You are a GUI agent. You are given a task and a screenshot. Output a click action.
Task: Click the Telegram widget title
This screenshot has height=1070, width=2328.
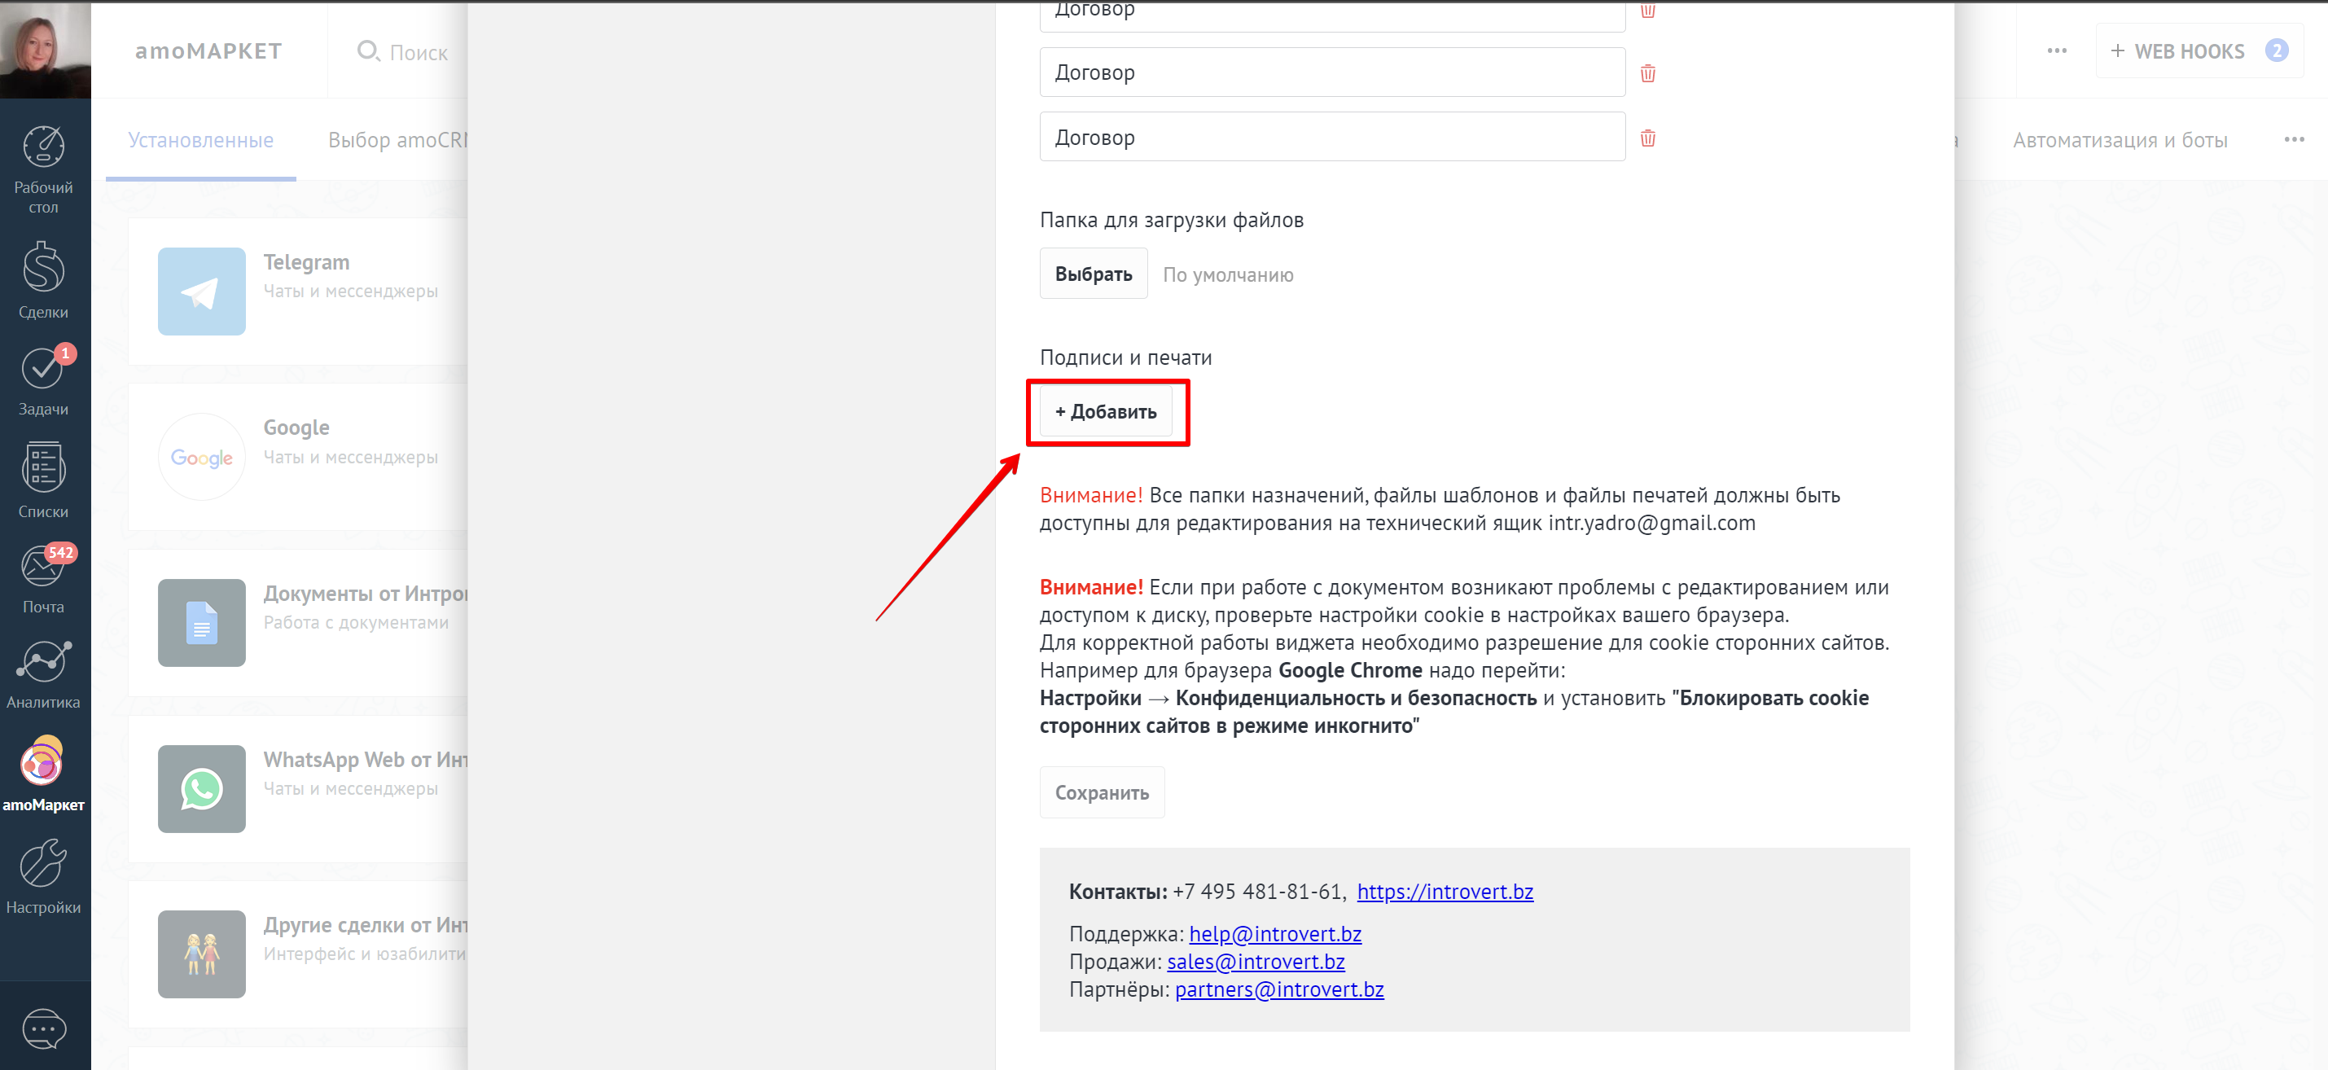tap(306, 262)
